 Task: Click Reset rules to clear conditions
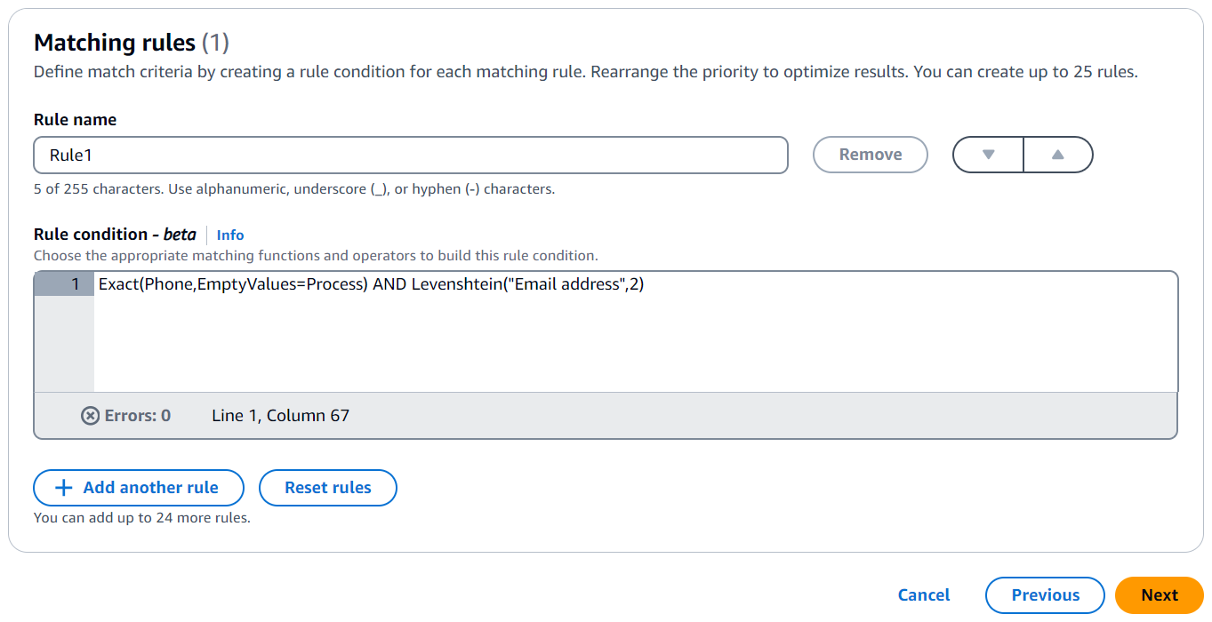(327, 487)
